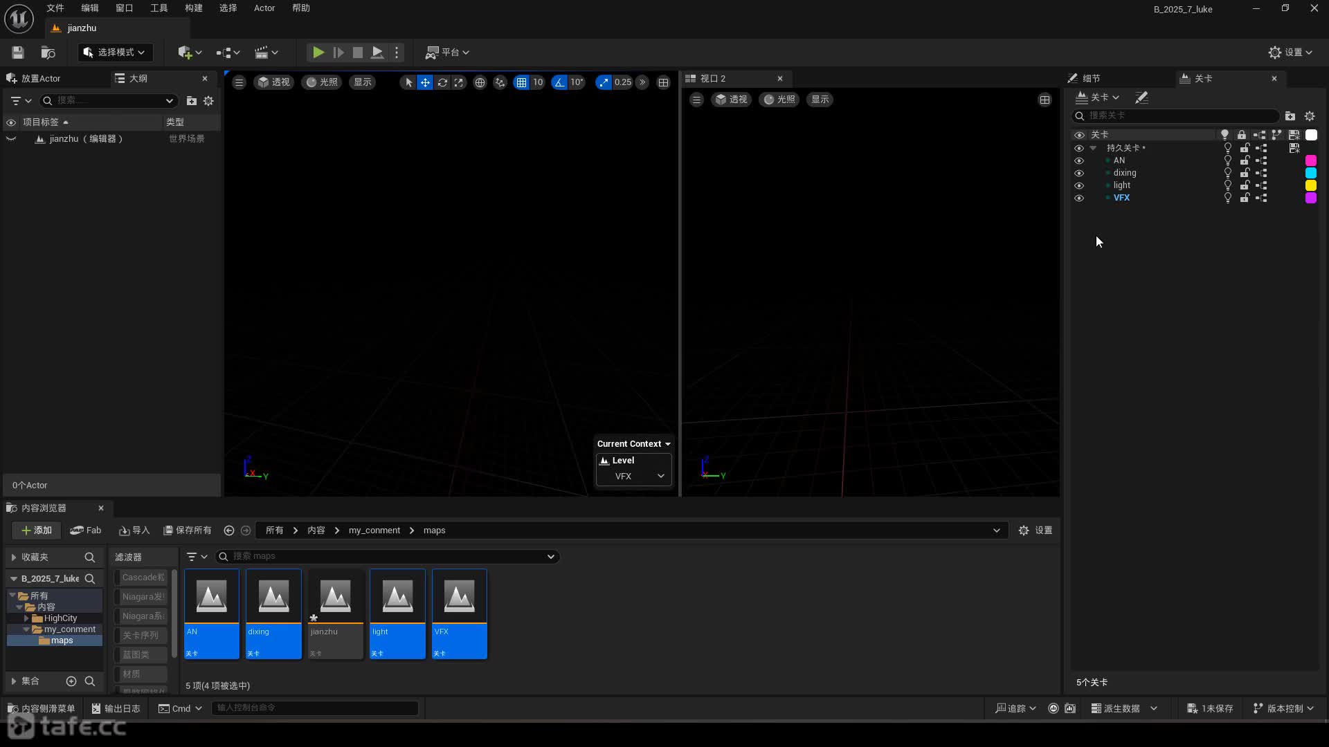Image resolution: width=1329 pixels, height=747 pixels.
Task: Open the Levels menu dropdown in panel
Action: coord(1098,98)
